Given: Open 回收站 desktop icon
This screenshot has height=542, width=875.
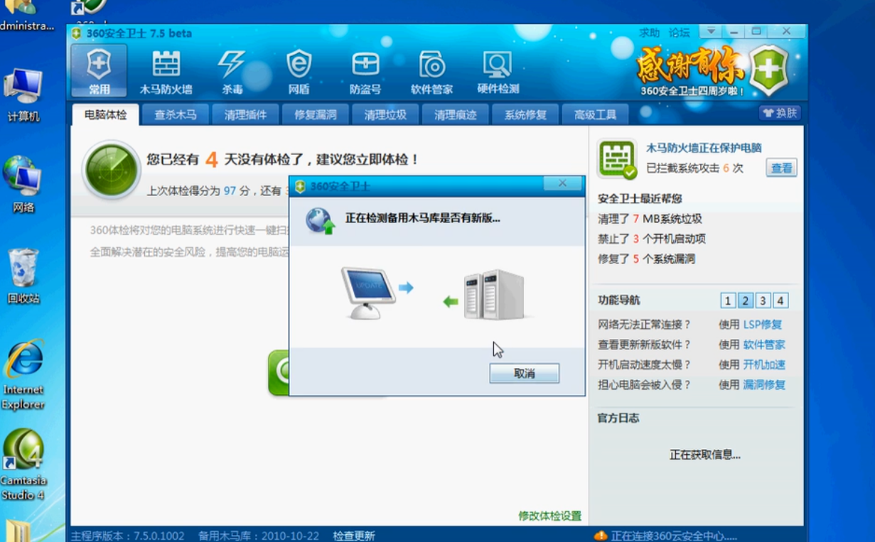Looking at the screenshot, I should (x=23, y=276).
